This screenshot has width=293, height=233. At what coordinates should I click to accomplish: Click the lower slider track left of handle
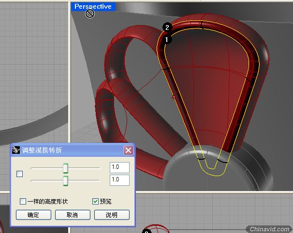(x=47, y=180)
